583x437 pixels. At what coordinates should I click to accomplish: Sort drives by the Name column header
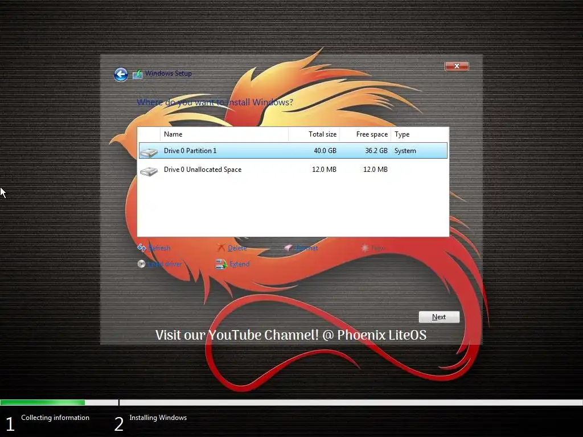[224, 134]
